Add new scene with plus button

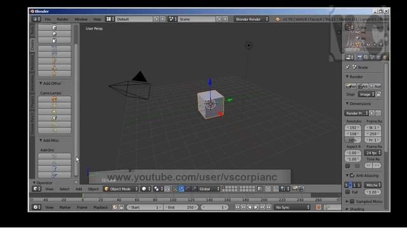click(219, 19)
